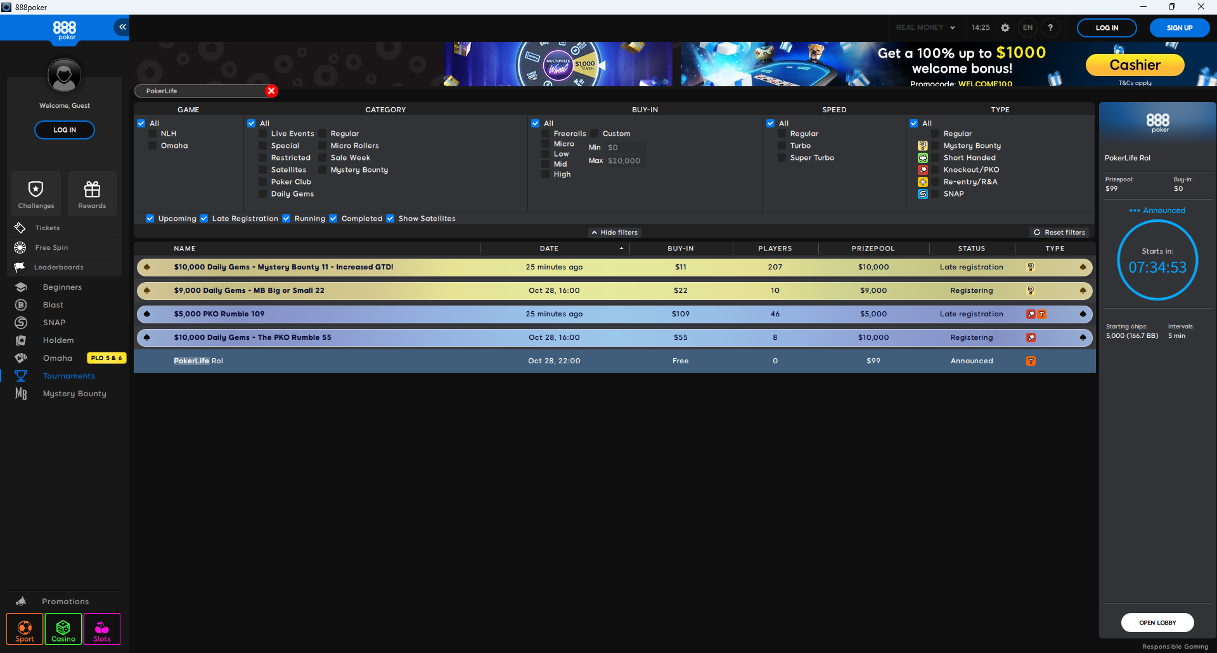Image resolution: width=1217 pixels, height=653 pixels.
Task: Disable the Show Satellites filter
Action: point(390,218)
